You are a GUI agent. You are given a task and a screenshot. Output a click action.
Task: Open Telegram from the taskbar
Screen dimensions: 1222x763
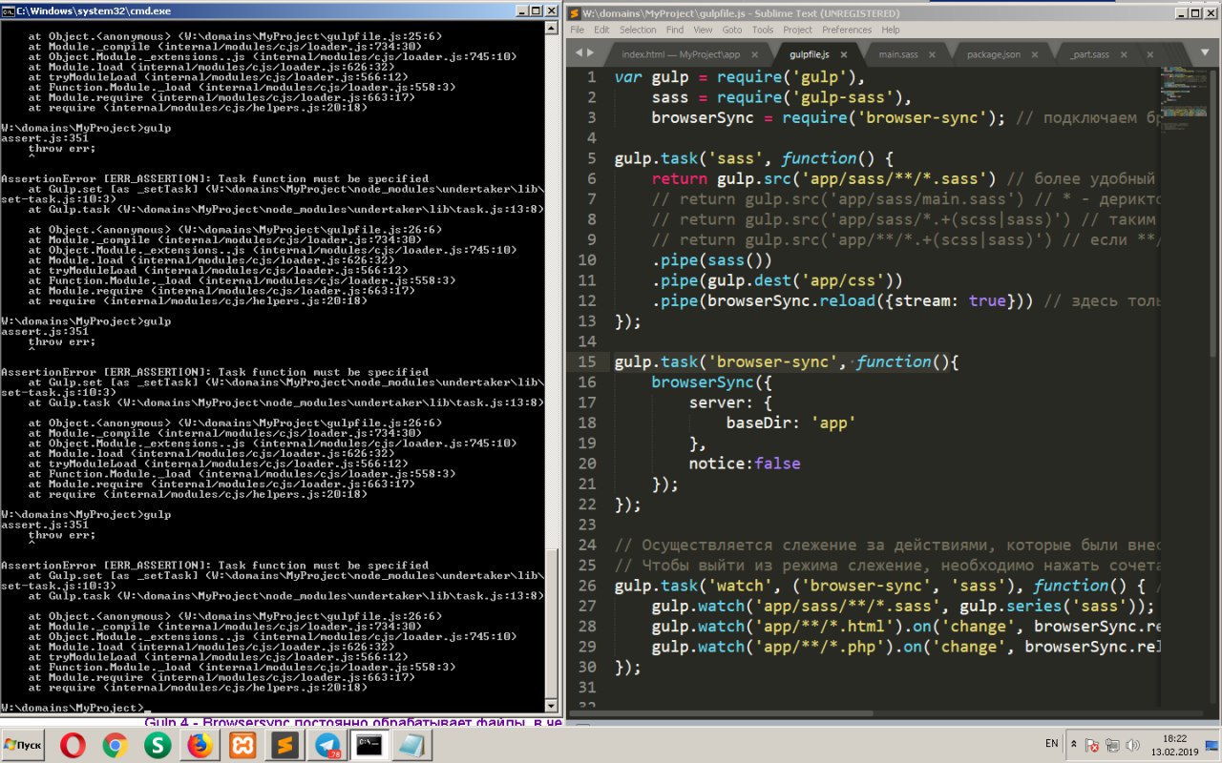326,746
